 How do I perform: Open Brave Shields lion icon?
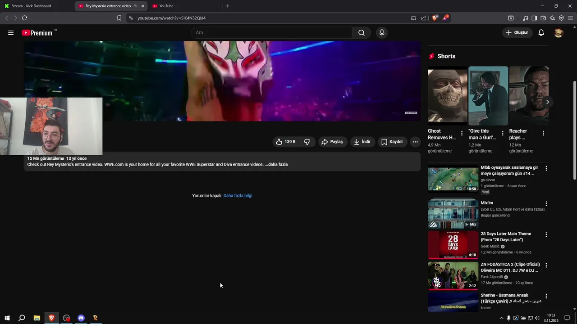pos(435,18)
